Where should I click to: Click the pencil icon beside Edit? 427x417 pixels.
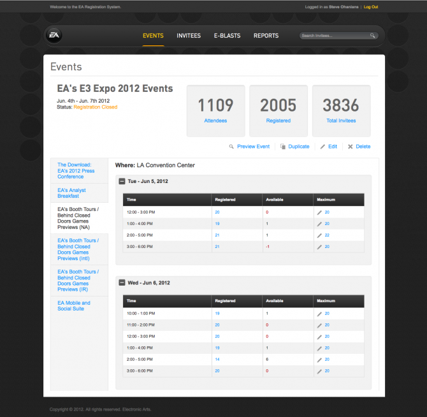(x=322, y=147)
